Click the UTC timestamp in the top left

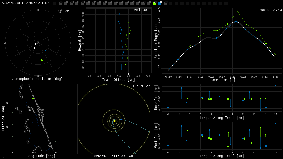tap(25, 3)
